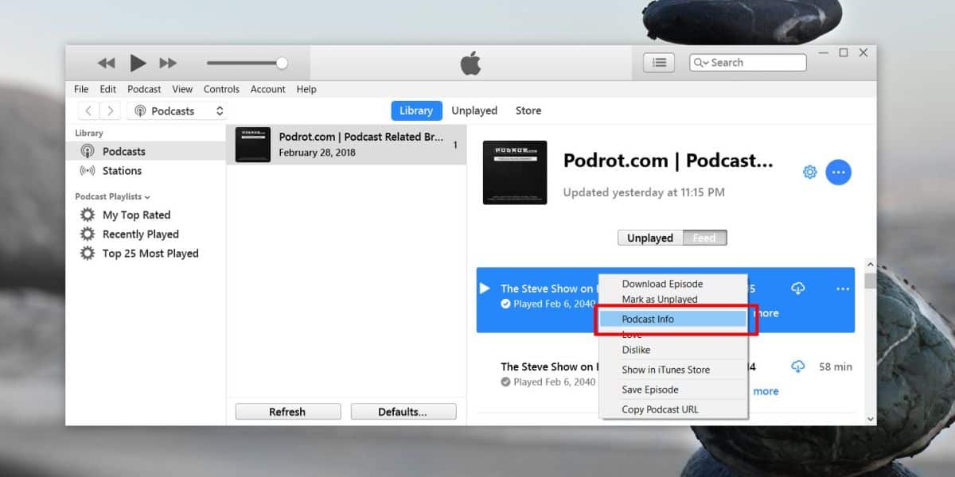This screenshot has height=477, width=955.
Task: Open the blue more options ellipsis button
Action: (838, 172)
